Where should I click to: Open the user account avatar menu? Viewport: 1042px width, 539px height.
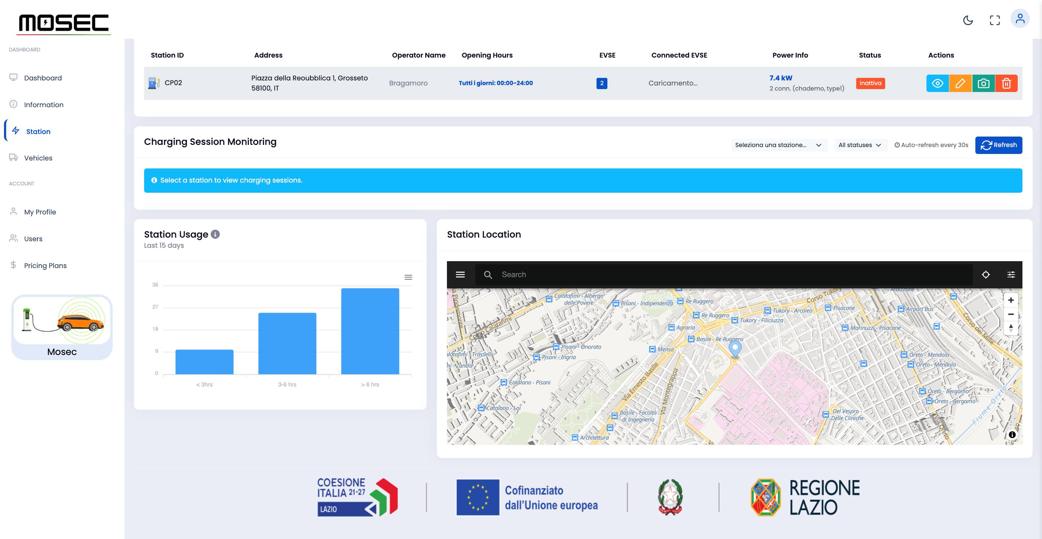pos(1020,18)
